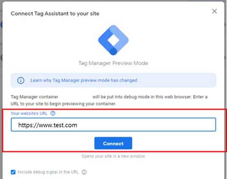
Task: Click the Connect button
Action: point(113,143)
